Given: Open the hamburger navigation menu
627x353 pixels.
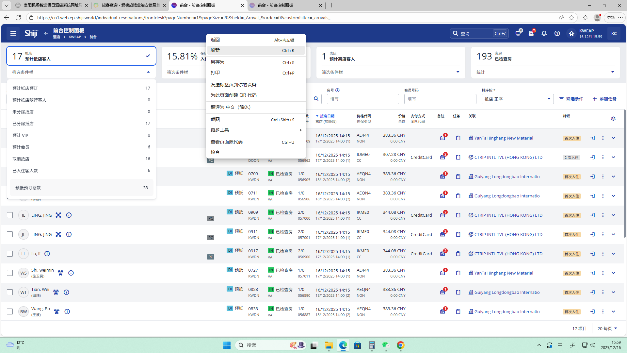Looking at the screenshot, I should (x=13, y=33).
